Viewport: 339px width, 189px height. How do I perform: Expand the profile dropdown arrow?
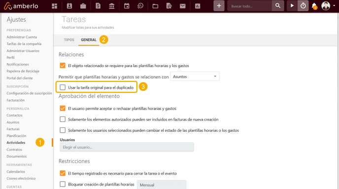[334, 6]
